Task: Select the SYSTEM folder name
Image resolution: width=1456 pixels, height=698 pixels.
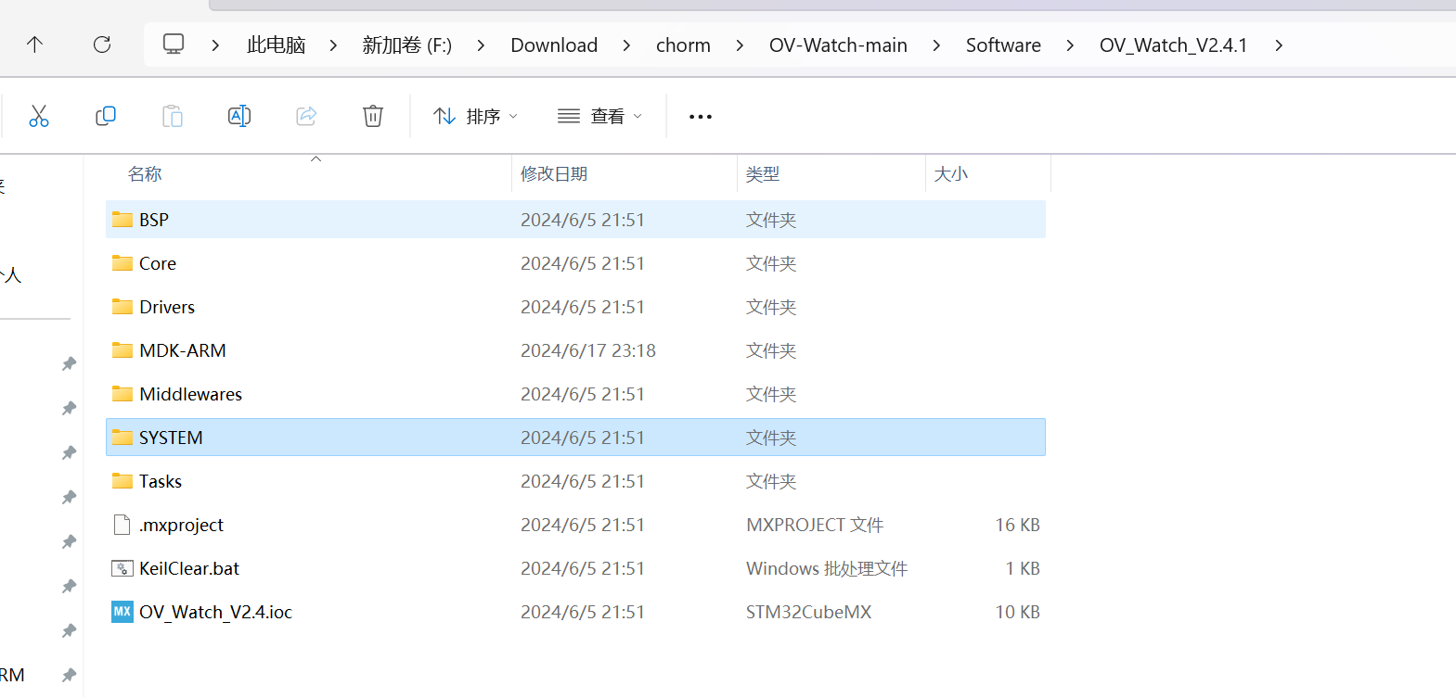Action: click(171, 438)
